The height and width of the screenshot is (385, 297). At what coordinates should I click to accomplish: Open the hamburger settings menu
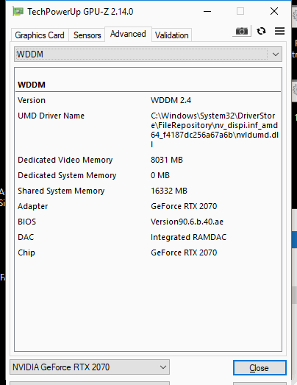279,31
